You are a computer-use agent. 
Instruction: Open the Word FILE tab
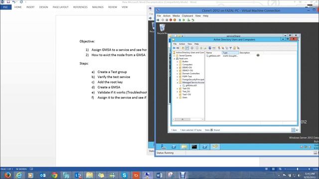5,7
